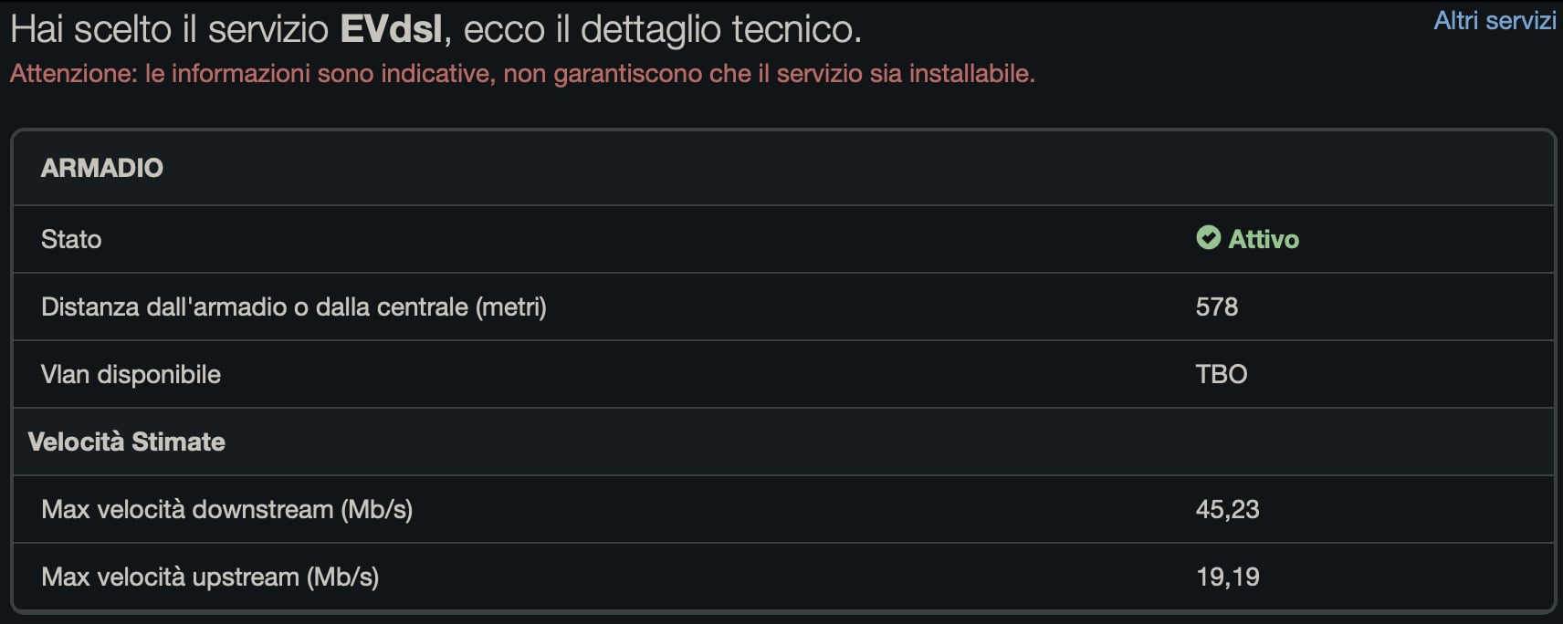Click the green Attivo checkmark icon
This screenshot has width=1563, height=624.
point(1208,238)
